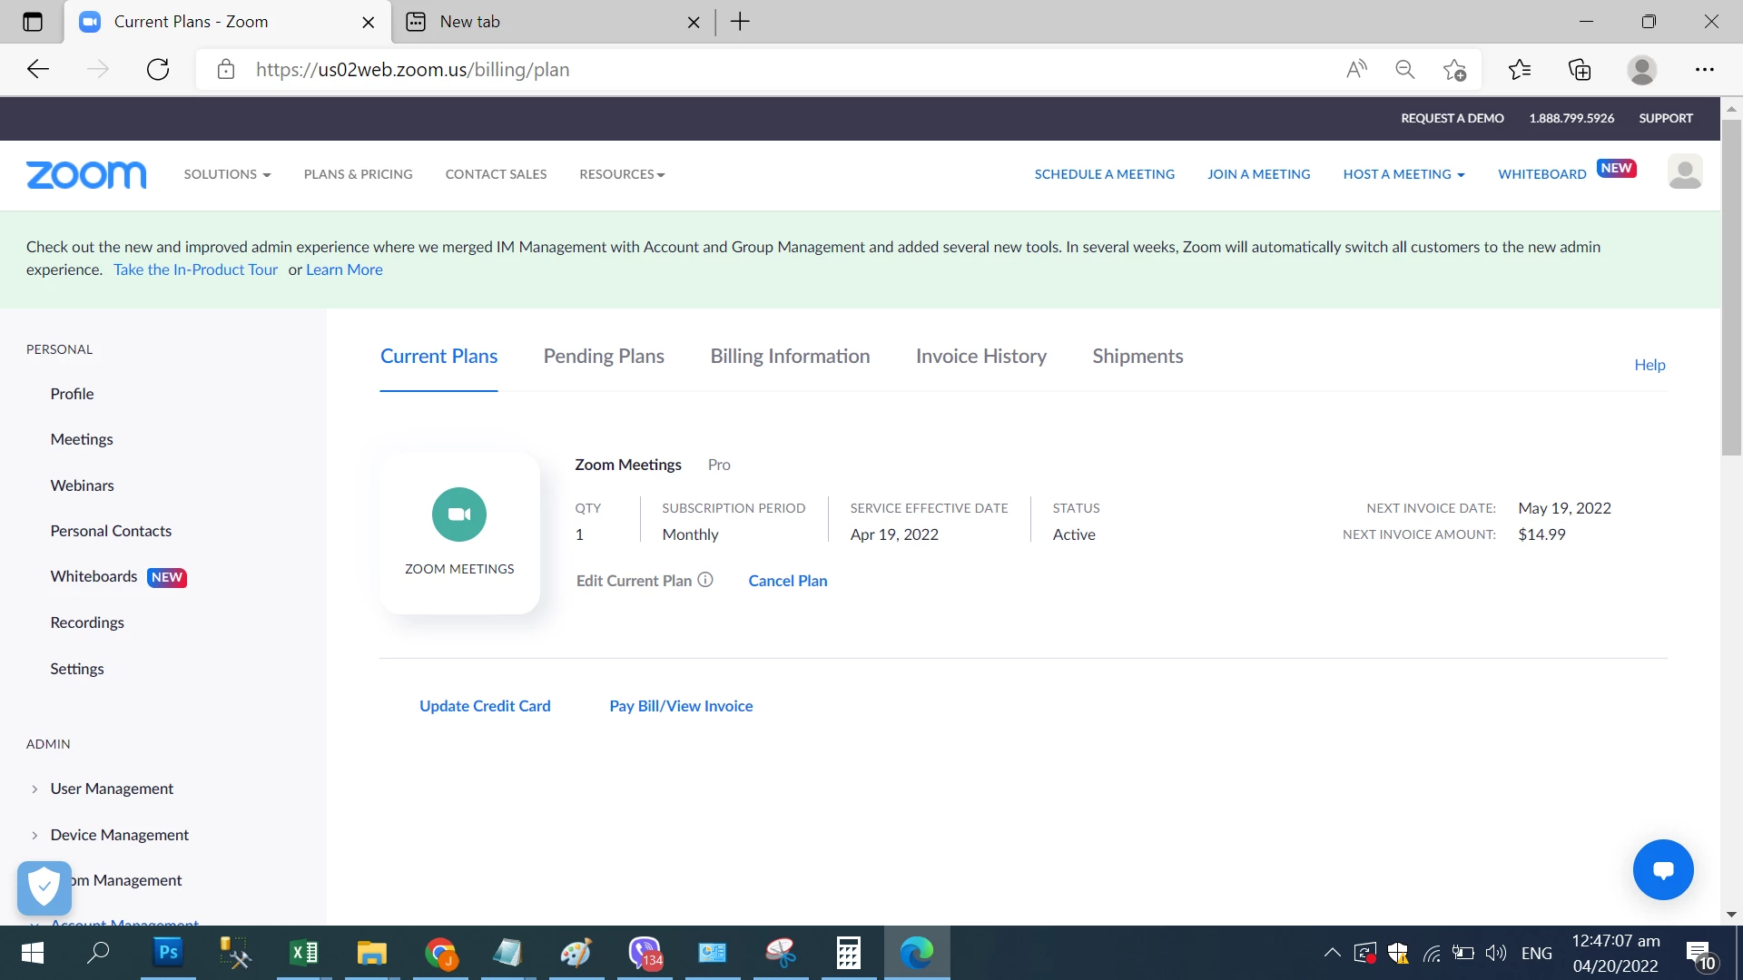Viewport: 1743px width, 980px height.
Task: Click info icon beside Edit Current Plan
Action: pos(705,580)
